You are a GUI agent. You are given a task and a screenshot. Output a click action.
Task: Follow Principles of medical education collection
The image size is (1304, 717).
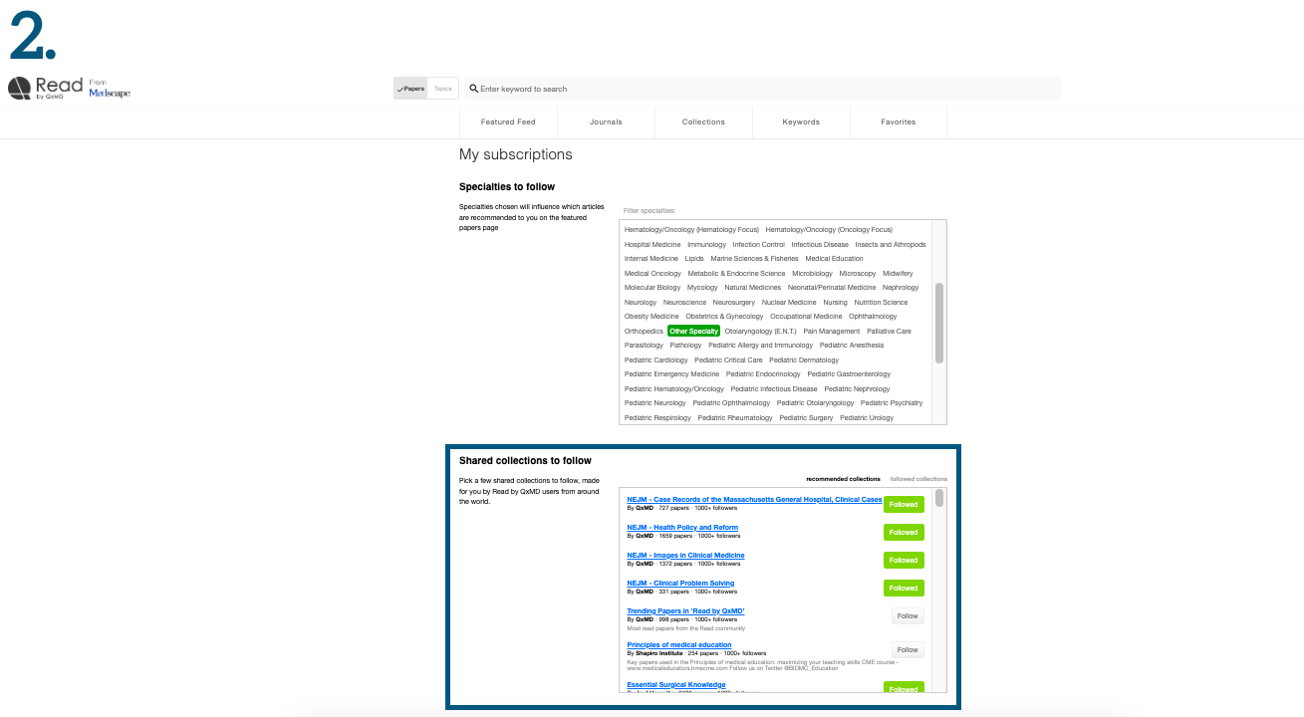click(908, 649)
